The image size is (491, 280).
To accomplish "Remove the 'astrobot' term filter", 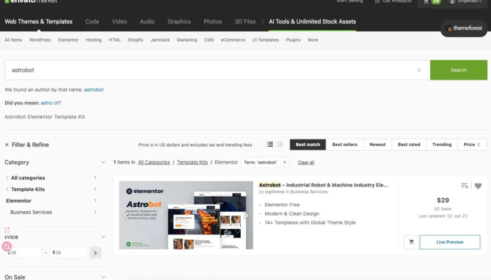I will (x=285, y=162).
